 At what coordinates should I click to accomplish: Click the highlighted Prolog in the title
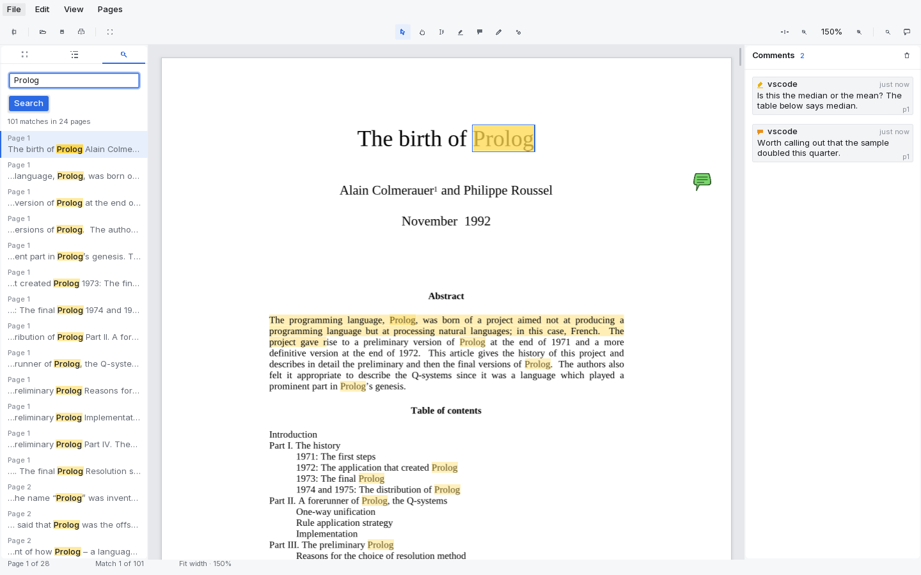point(503,139)
